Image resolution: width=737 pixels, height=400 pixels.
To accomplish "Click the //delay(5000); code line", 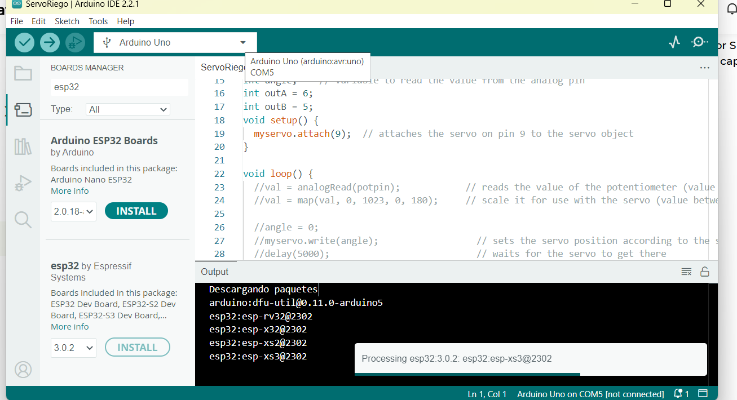I will pos(292,254).
